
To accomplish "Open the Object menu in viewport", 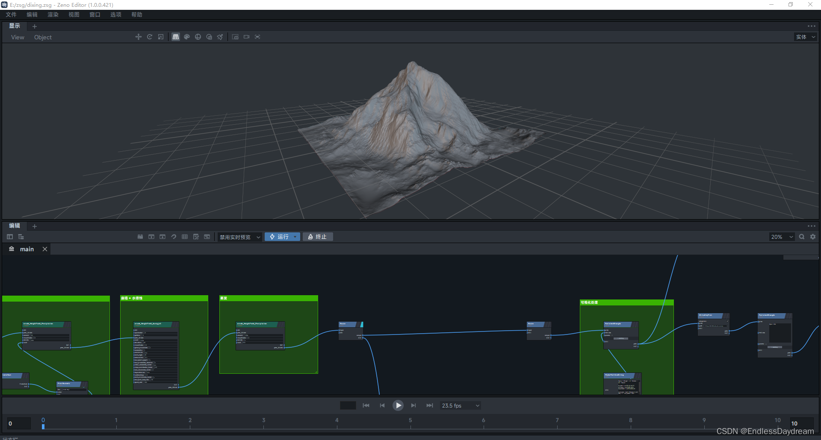I will pos(43,37).
